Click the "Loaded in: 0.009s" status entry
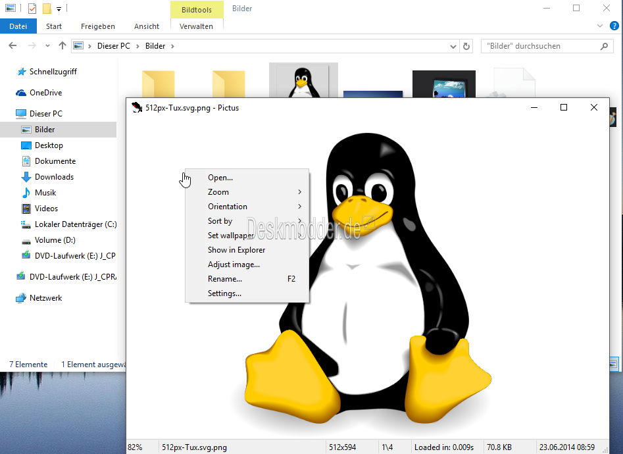This screenshot has height=454, width=623. pos(444,447)
